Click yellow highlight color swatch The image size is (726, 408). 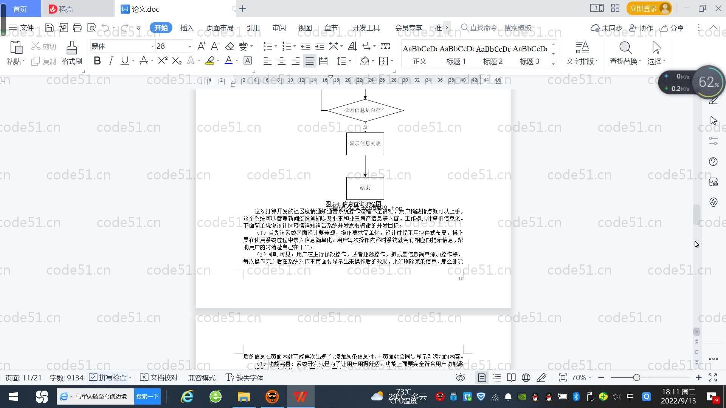pyautogui.click(x=210, y=60)
